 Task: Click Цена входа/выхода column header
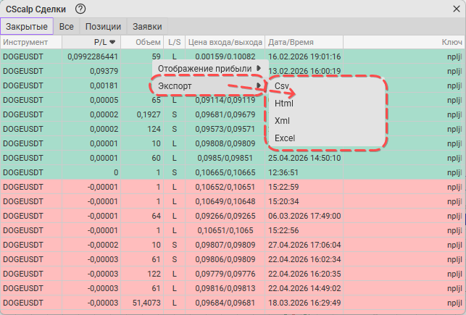pos(225,42)
